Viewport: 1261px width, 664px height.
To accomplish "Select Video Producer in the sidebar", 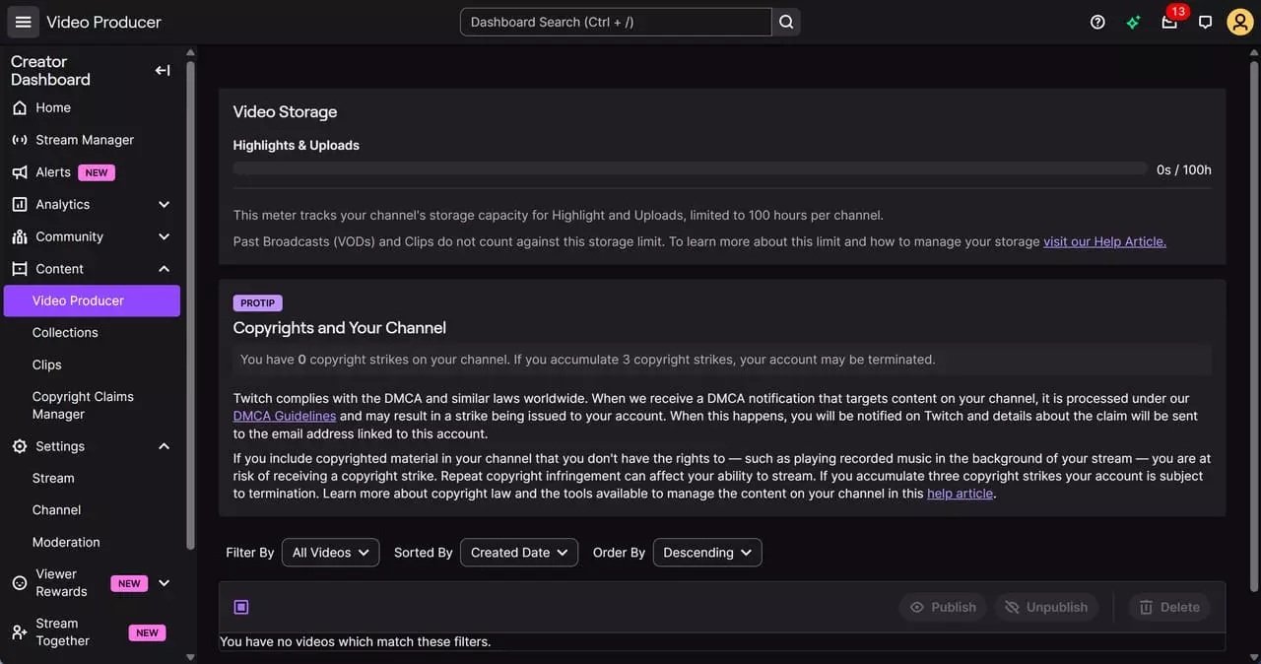I will point(92,300).
